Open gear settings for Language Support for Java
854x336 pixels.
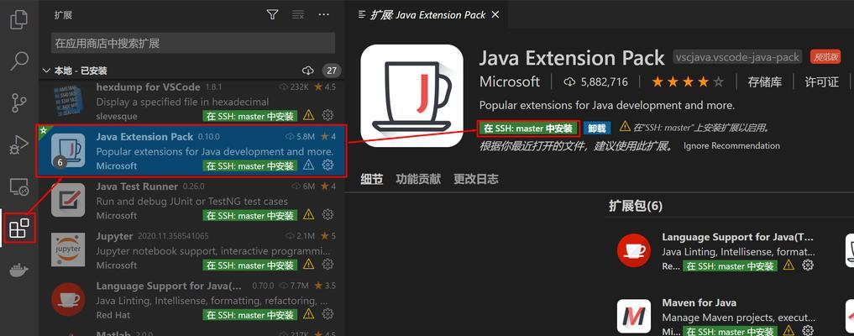(327, 314)
